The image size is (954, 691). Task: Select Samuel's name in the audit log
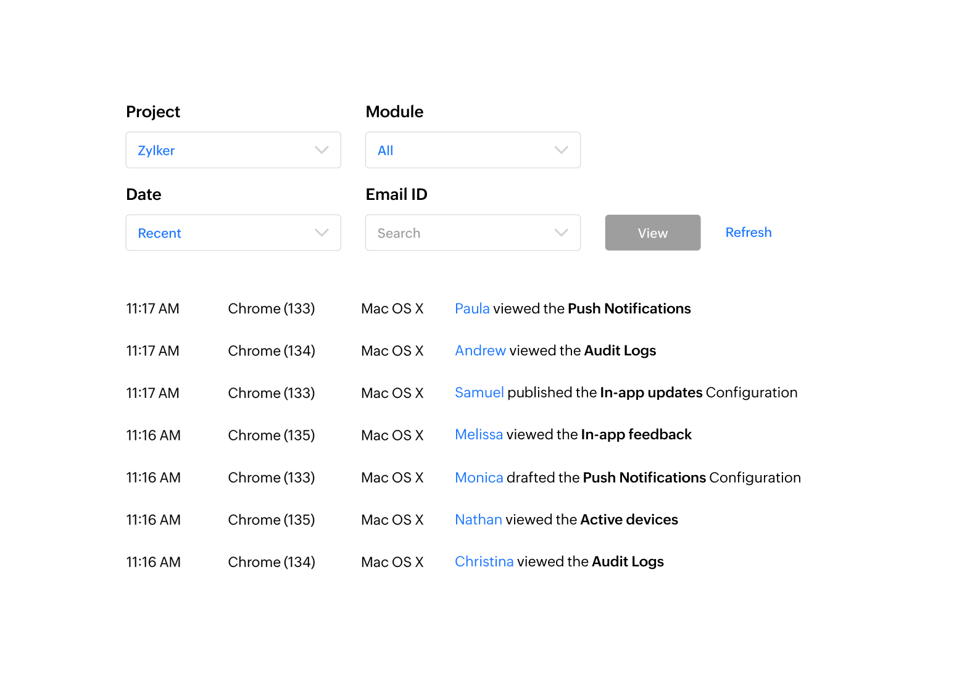point(479,392)
